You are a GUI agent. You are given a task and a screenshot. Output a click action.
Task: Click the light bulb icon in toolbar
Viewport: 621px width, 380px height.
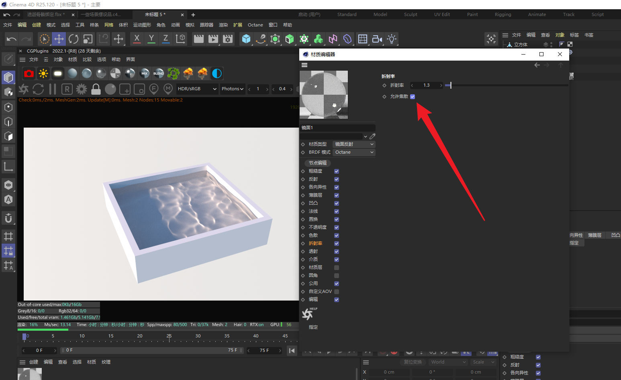[392, 39]
